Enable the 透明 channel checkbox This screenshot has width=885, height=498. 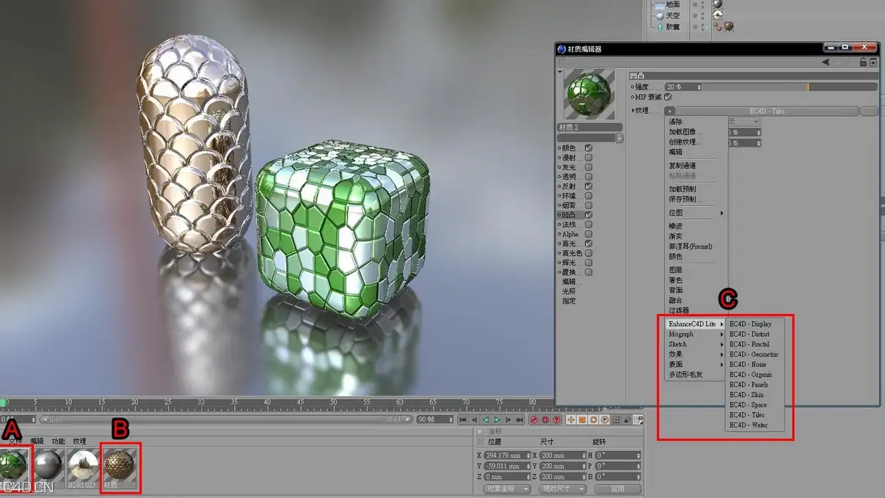(589, 177)
